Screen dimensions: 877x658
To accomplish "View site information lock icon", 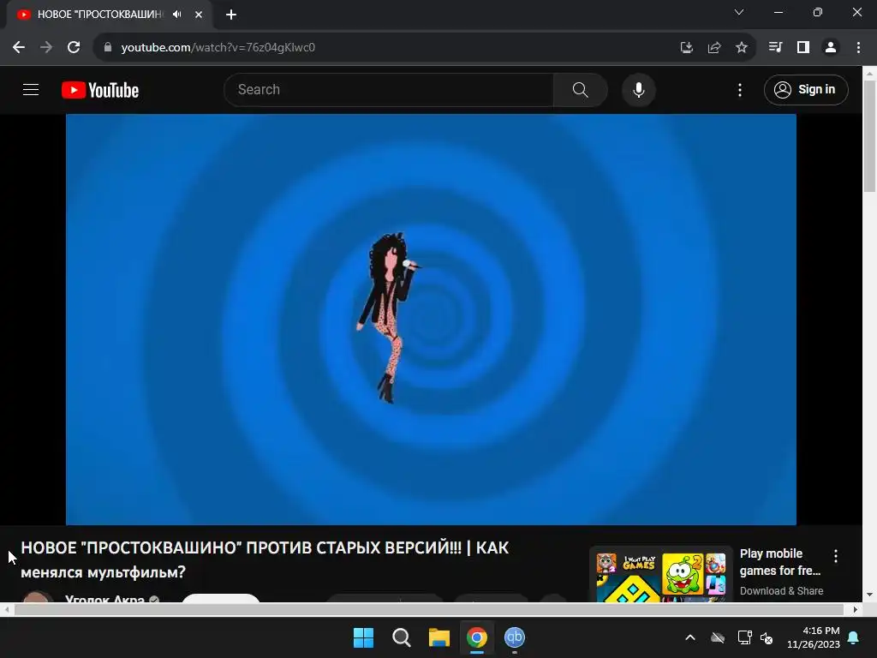I will [x=108, y=48].
